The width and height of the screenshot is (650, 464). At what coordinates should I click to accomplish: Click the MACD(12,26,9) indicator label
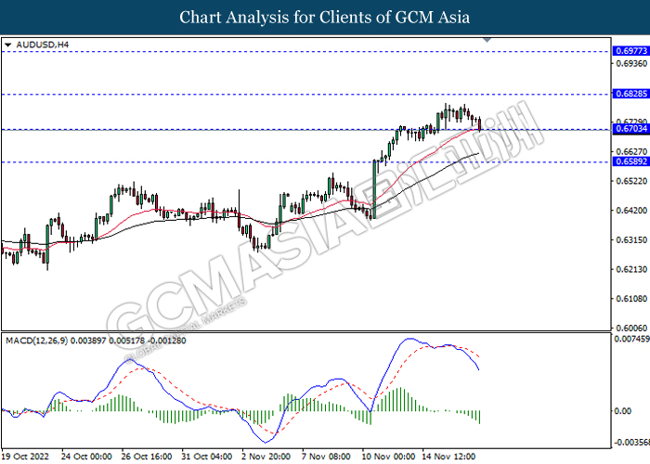coord(96,341)
